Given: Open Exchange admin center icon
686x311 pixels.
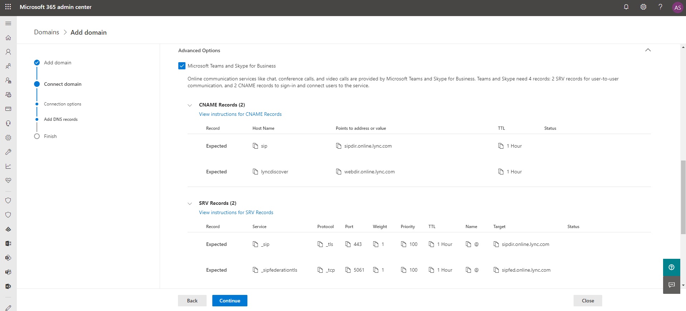Looking at the screenshot, I should click(x=8, y=243).
